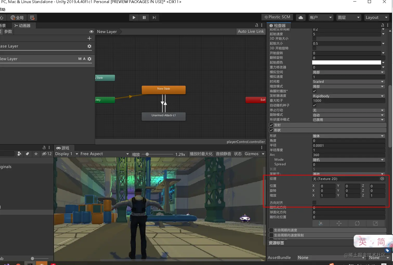Pause the game playback

coord(144,17)
